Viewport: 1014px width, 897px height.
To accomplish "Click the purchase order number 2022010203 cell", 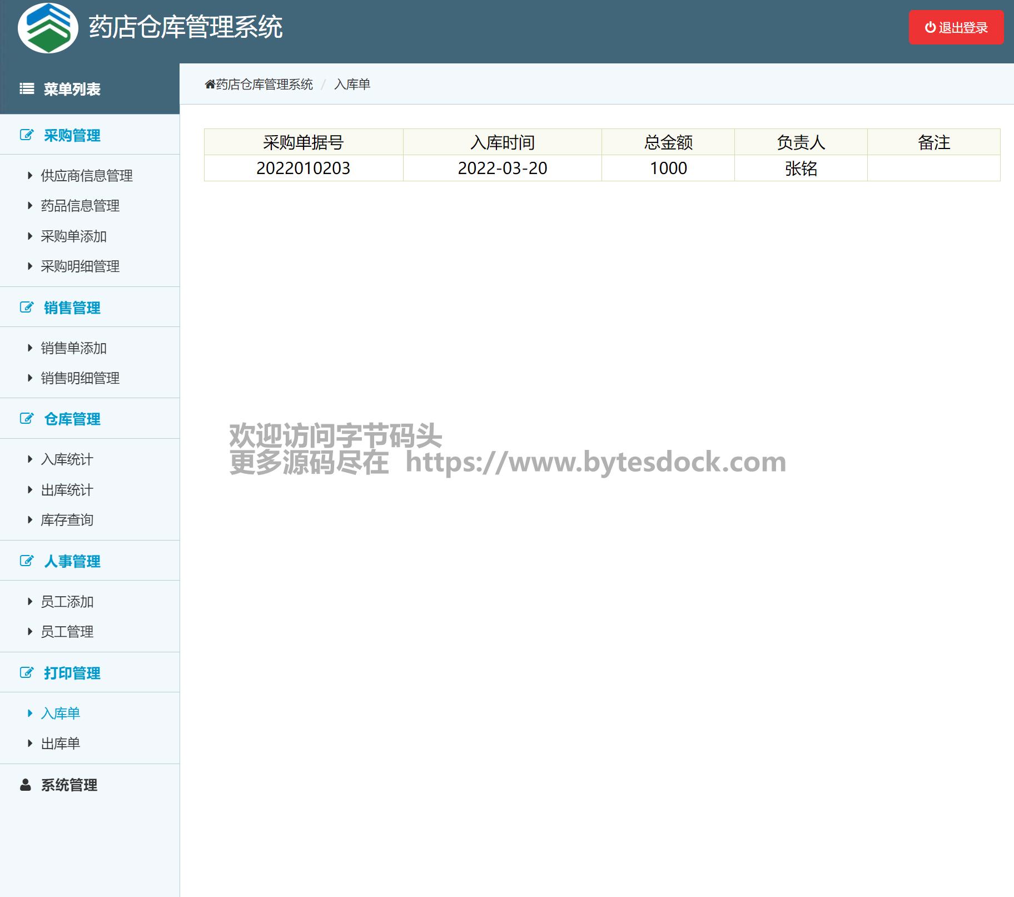I will click(x=303, y=168).
